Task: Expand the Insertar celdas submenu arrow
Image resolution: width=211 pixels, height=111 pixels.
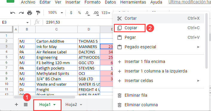Action: click(x=198, y=81)
